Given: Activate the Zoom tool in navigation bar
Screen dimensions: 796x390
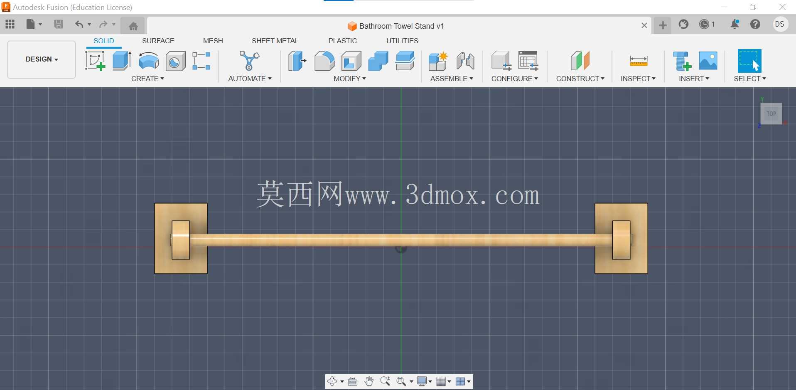Looking at the screenshot, I should click(385, 381).
